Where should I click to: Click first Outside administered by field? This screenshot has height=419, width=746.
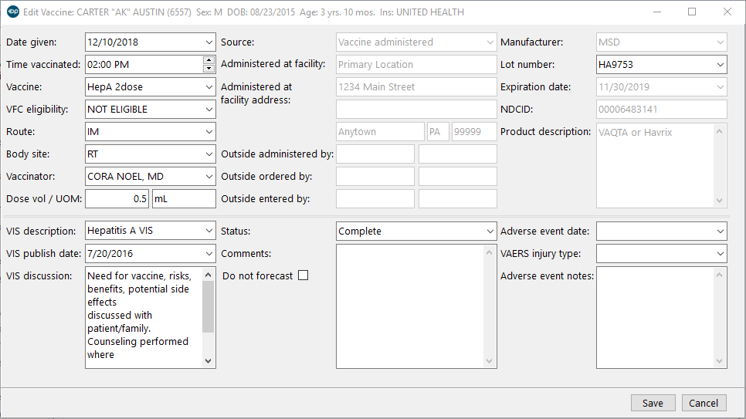(375, 154)
